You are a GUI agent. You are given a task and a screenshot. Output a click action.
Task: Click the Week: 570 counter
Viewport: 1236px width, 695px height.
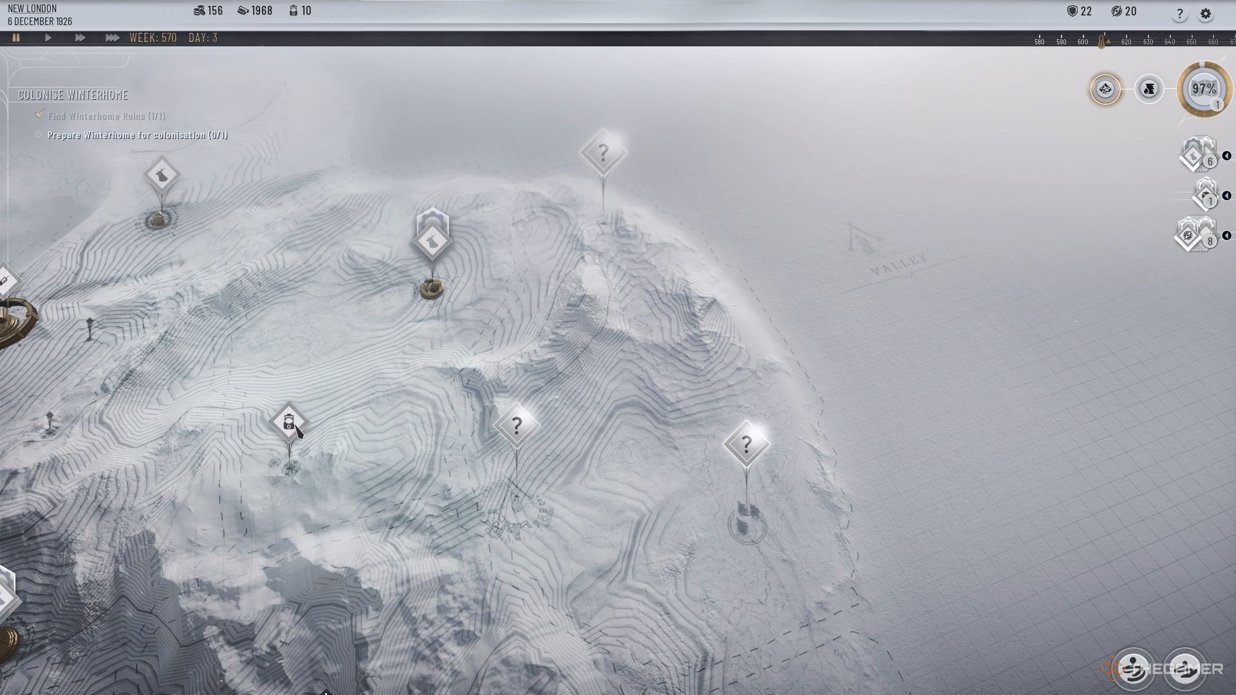pos(153,38)
